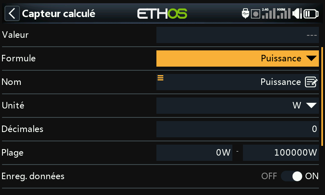Edit the Plage maximum 100000W field
Viewport: 325px width, 195px height.
coord(281,153)
